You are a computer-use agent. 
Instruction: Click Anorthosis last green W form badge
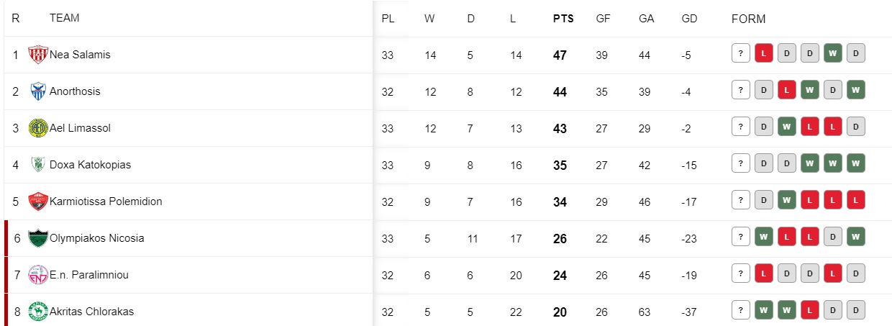[855, 90]
